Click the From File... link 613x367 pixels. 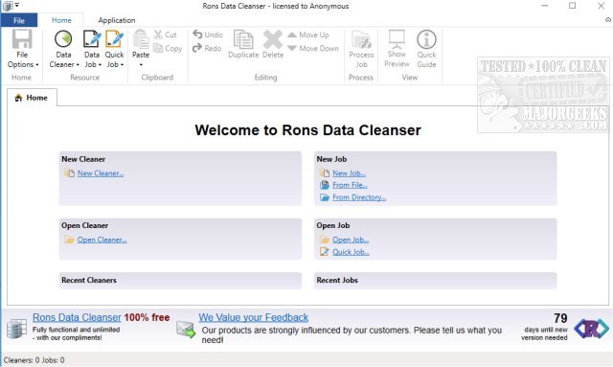350,185
